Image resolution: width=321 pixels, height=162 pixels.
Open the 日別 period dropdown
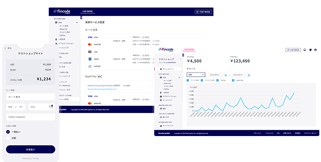(x=196, y=75)
